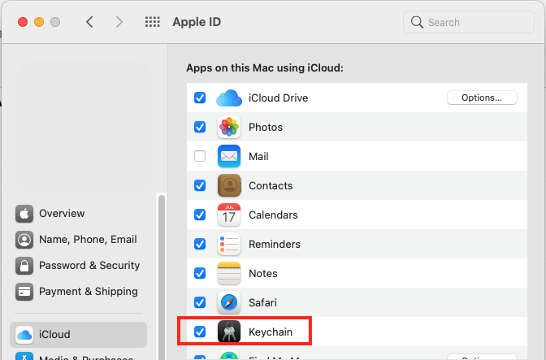Click the Contacts app icon
Viewport: 546px width, 360px height.
(229, 186)
